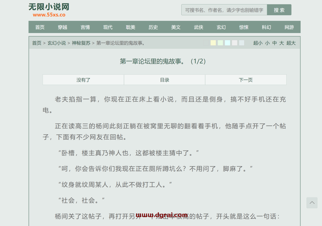Screen dimensions: 322x226
Task: Open the 玄幻 category in navigation
Action: coord(221,27)
